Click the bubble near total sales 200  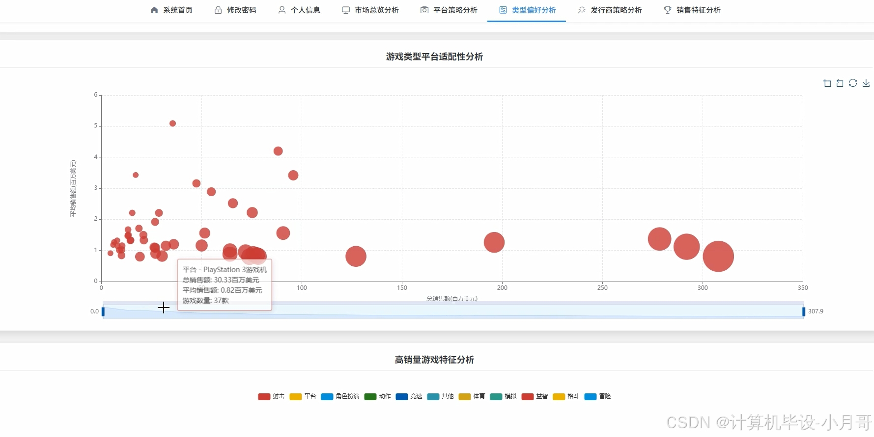(x=494, y=242)
